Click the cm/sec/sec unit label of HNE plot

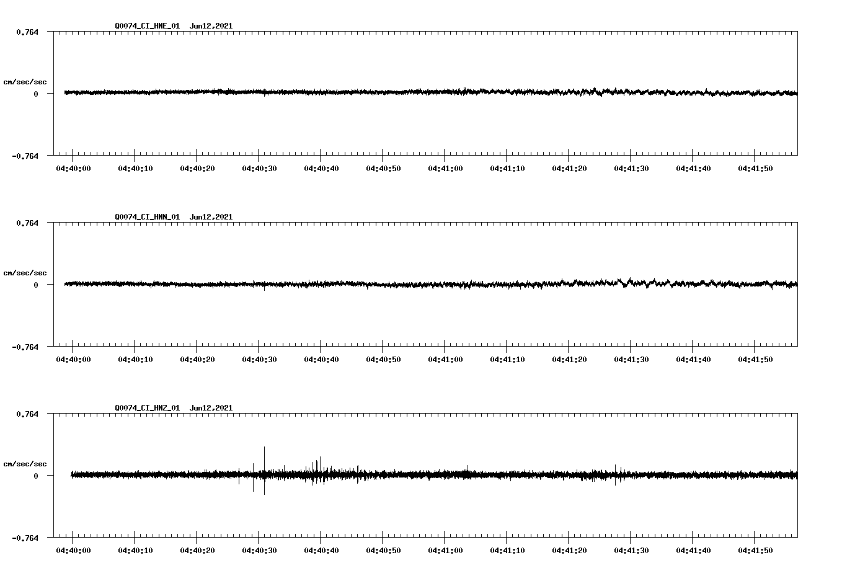tap(25, 82)
